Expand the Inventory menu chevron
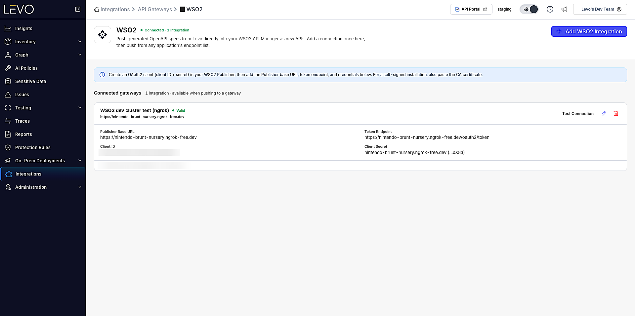 (80, 42)
